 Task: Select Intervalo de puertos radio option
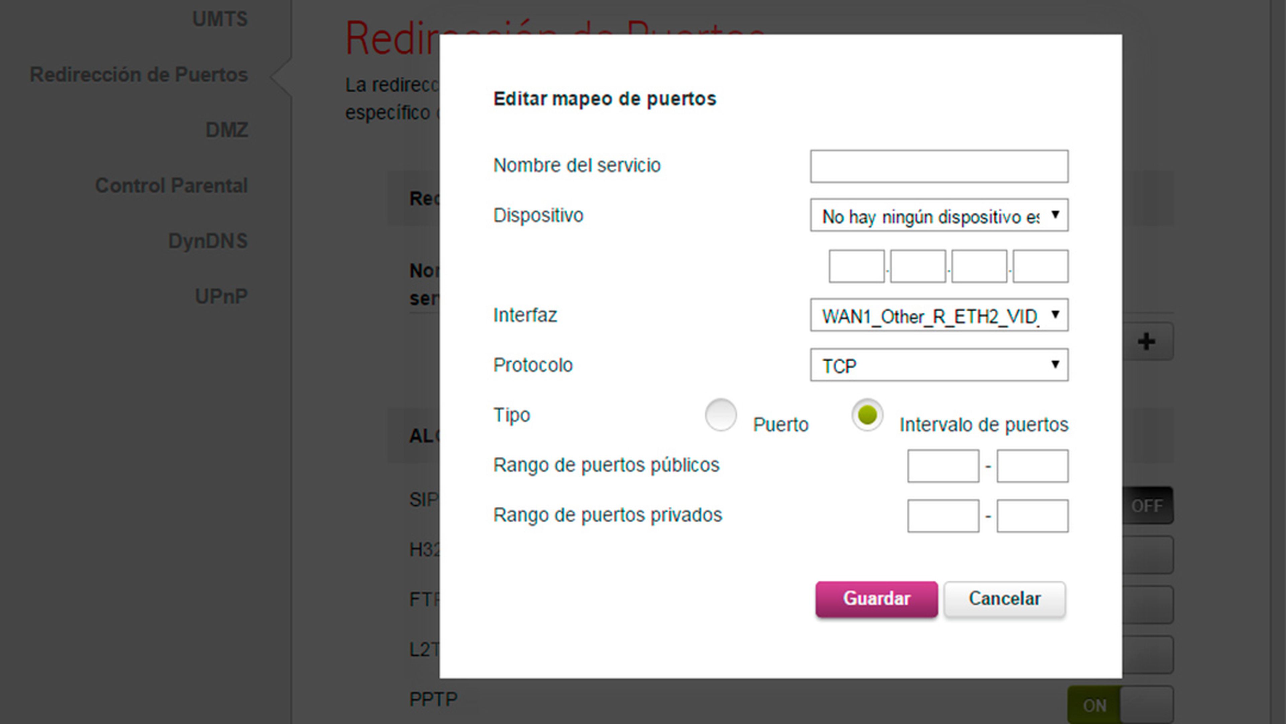click(x=867, y=415)
